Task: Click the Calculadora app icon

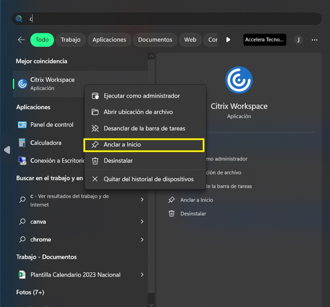Action: pos(22,143)
